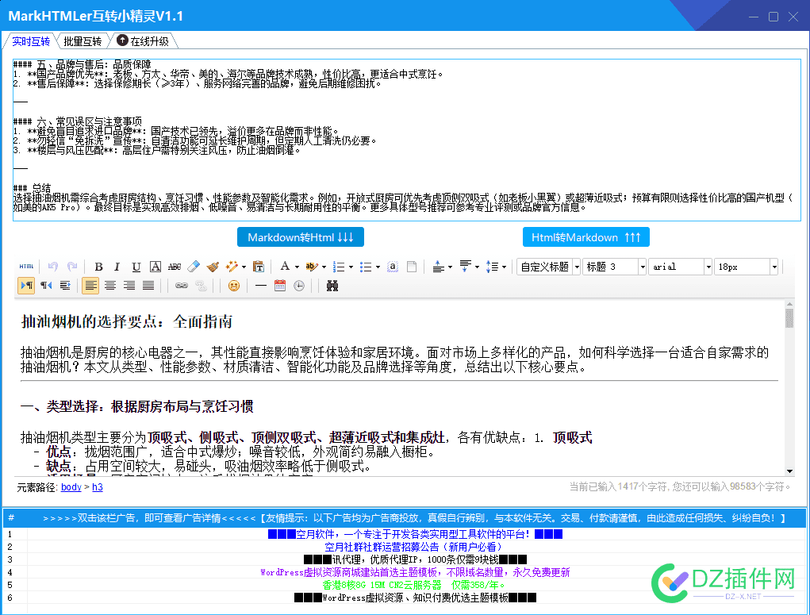Open the font color swatch dropdown

[295, 267]
